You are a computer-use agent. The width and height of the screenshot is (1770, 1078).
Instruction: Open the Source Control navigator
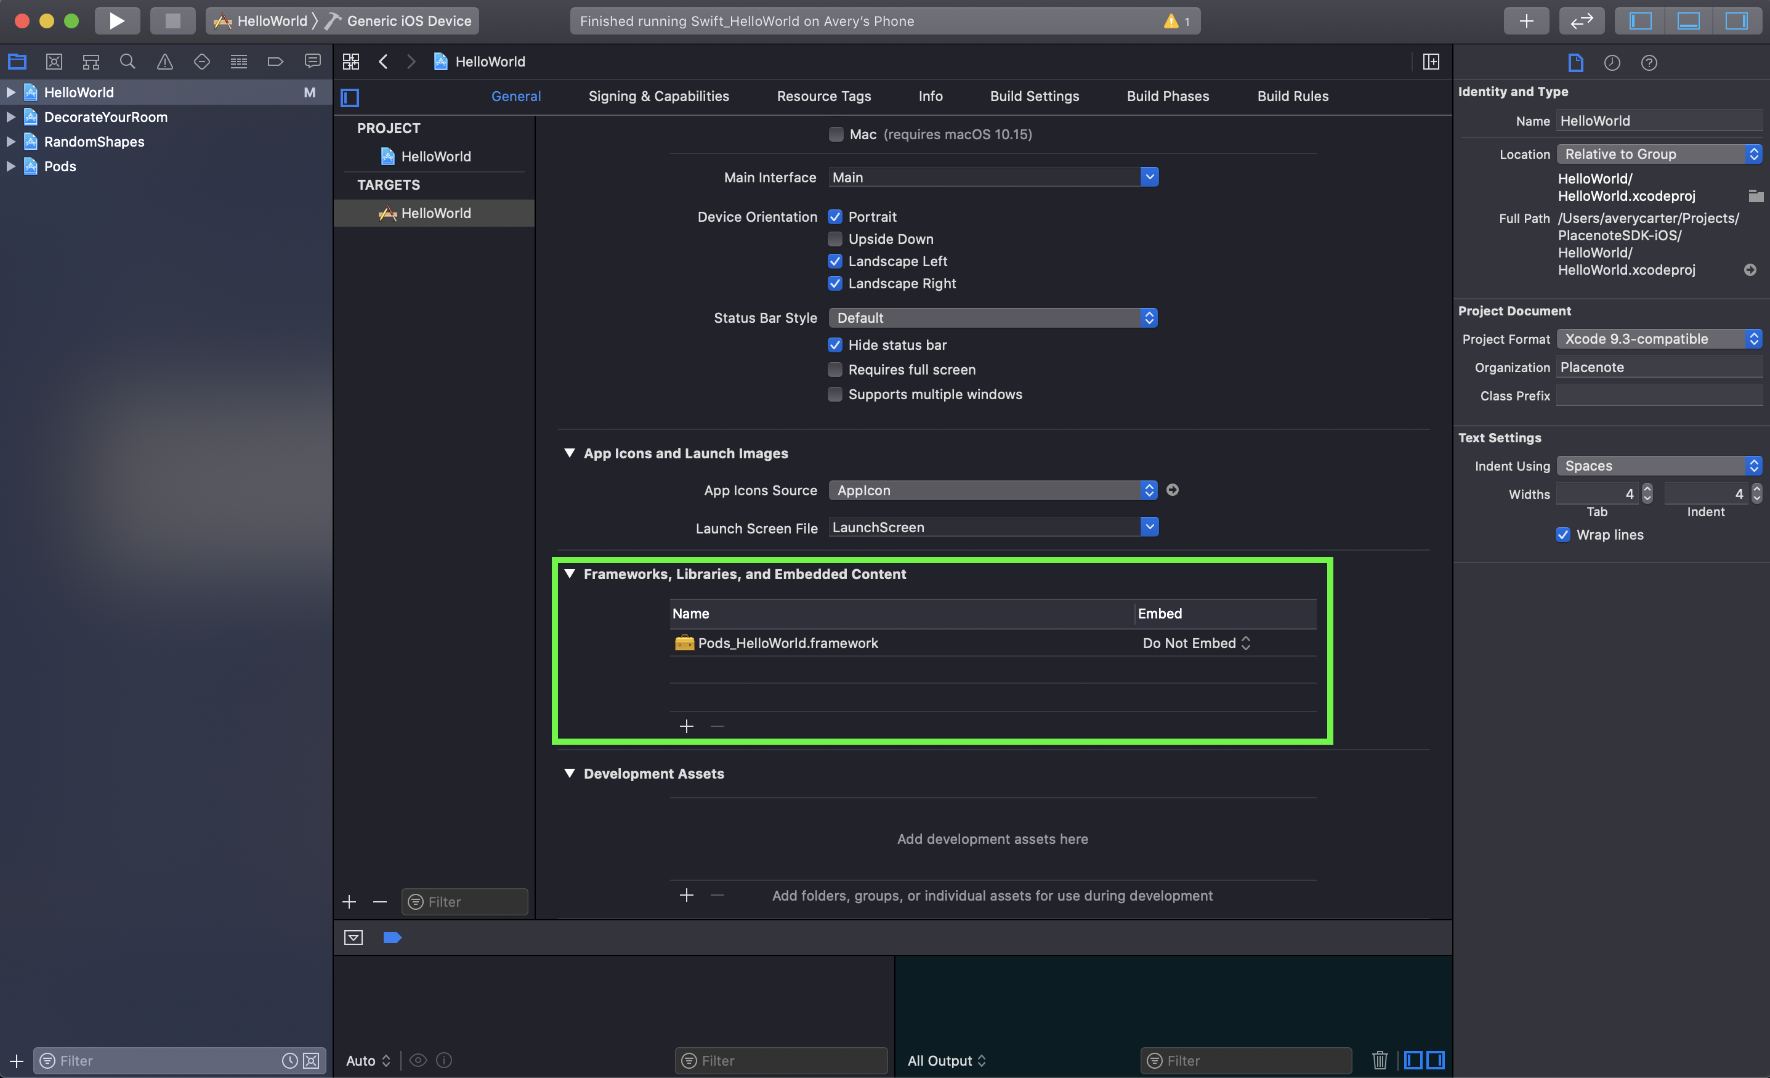[x=54, y=62]
